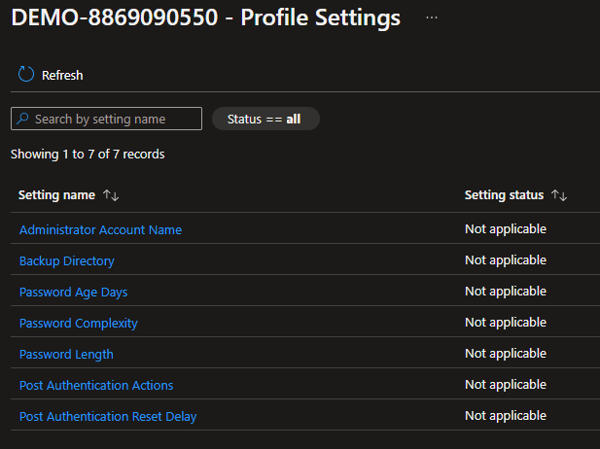The width and height of the screenshot is (600, 449).
Task: Click the Setting status column header
Action: point(504,195)
